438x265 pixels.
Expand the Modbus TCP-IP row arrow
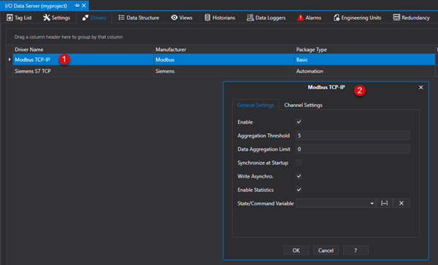(x=9, y=60)
